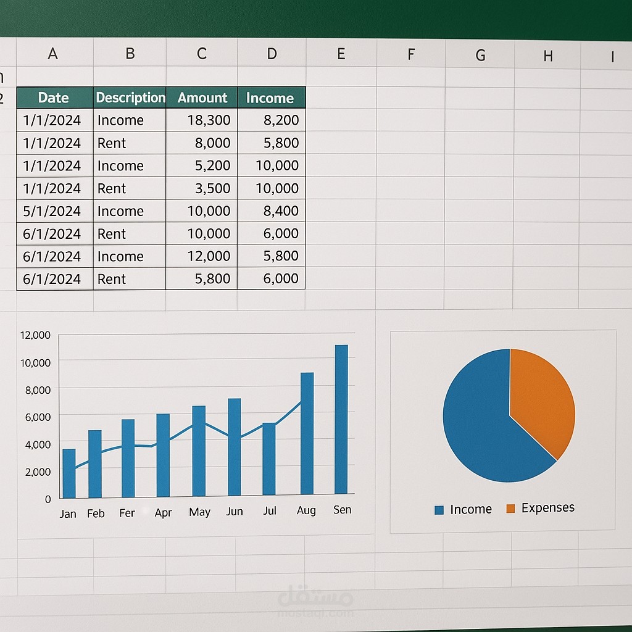Image resolution: width=632 pixels, height=632 pixels.
Task: Click the Jul bar in the bar chart
Action: pyautogui.click(x=269, y=459)
